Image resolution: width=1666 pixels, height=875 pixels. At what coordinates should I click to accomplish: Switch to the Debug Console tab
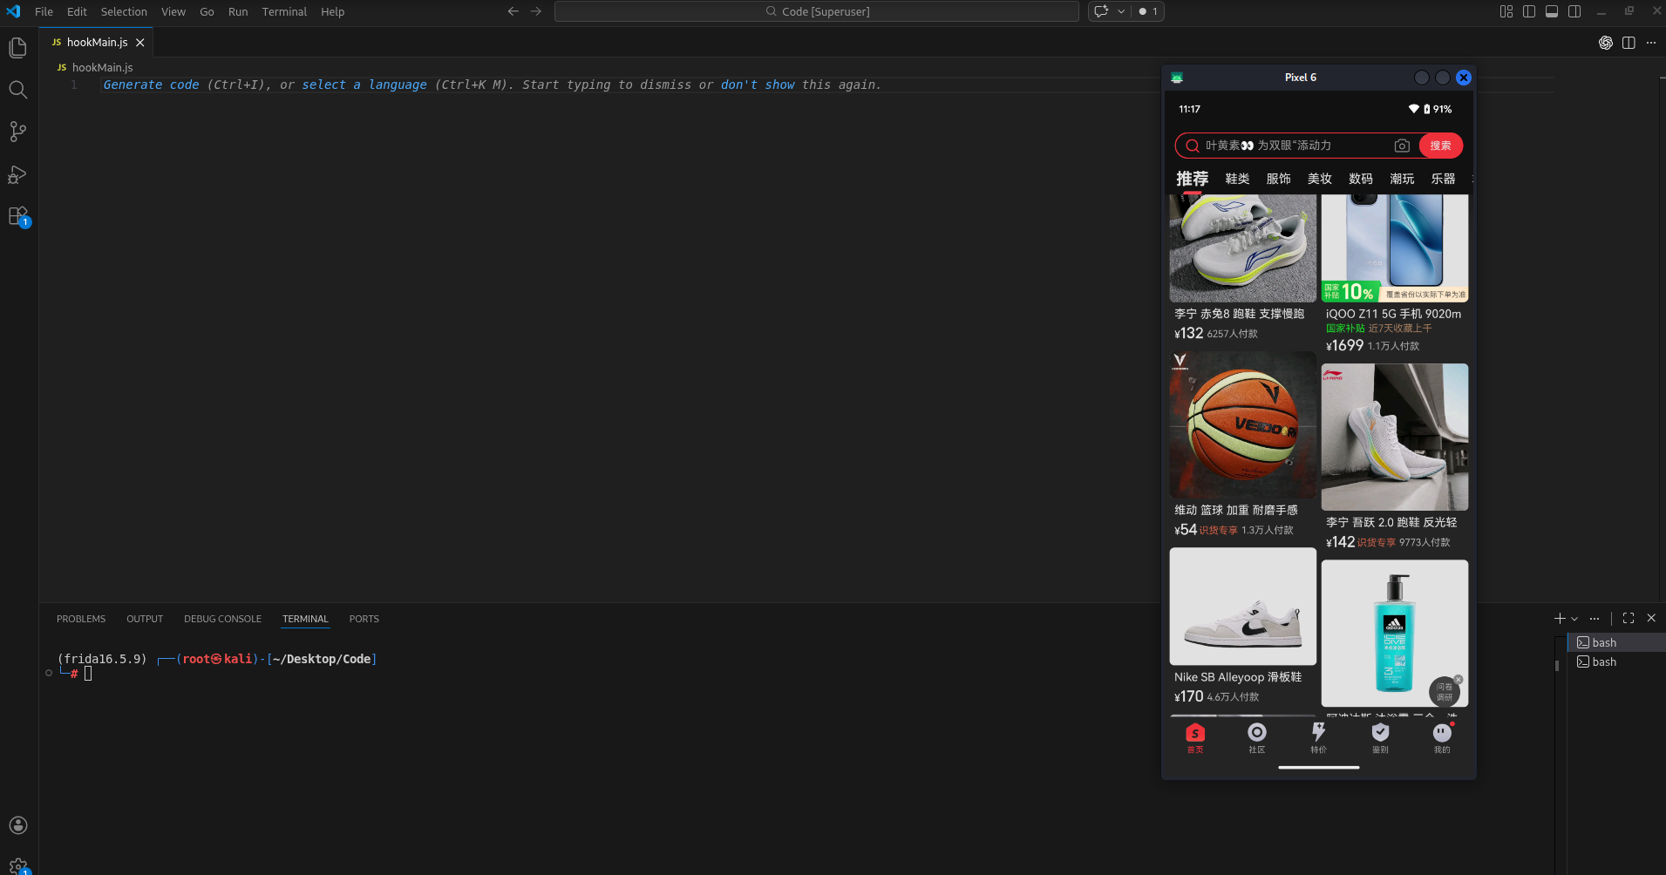click(x=222, y=619)
